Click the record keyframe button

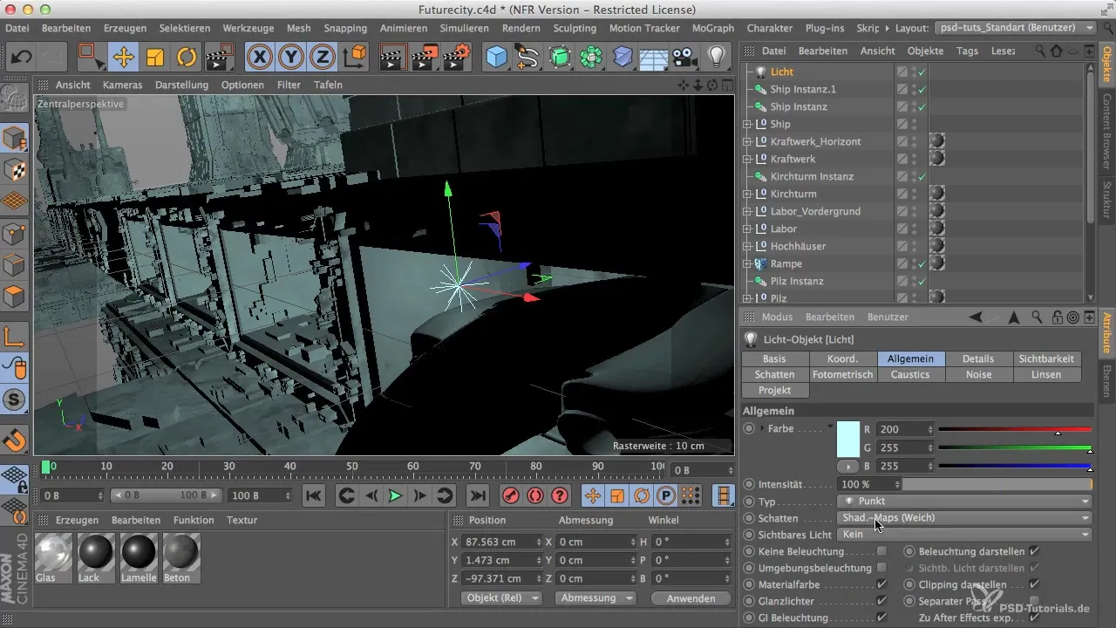(x=510, y=495)
